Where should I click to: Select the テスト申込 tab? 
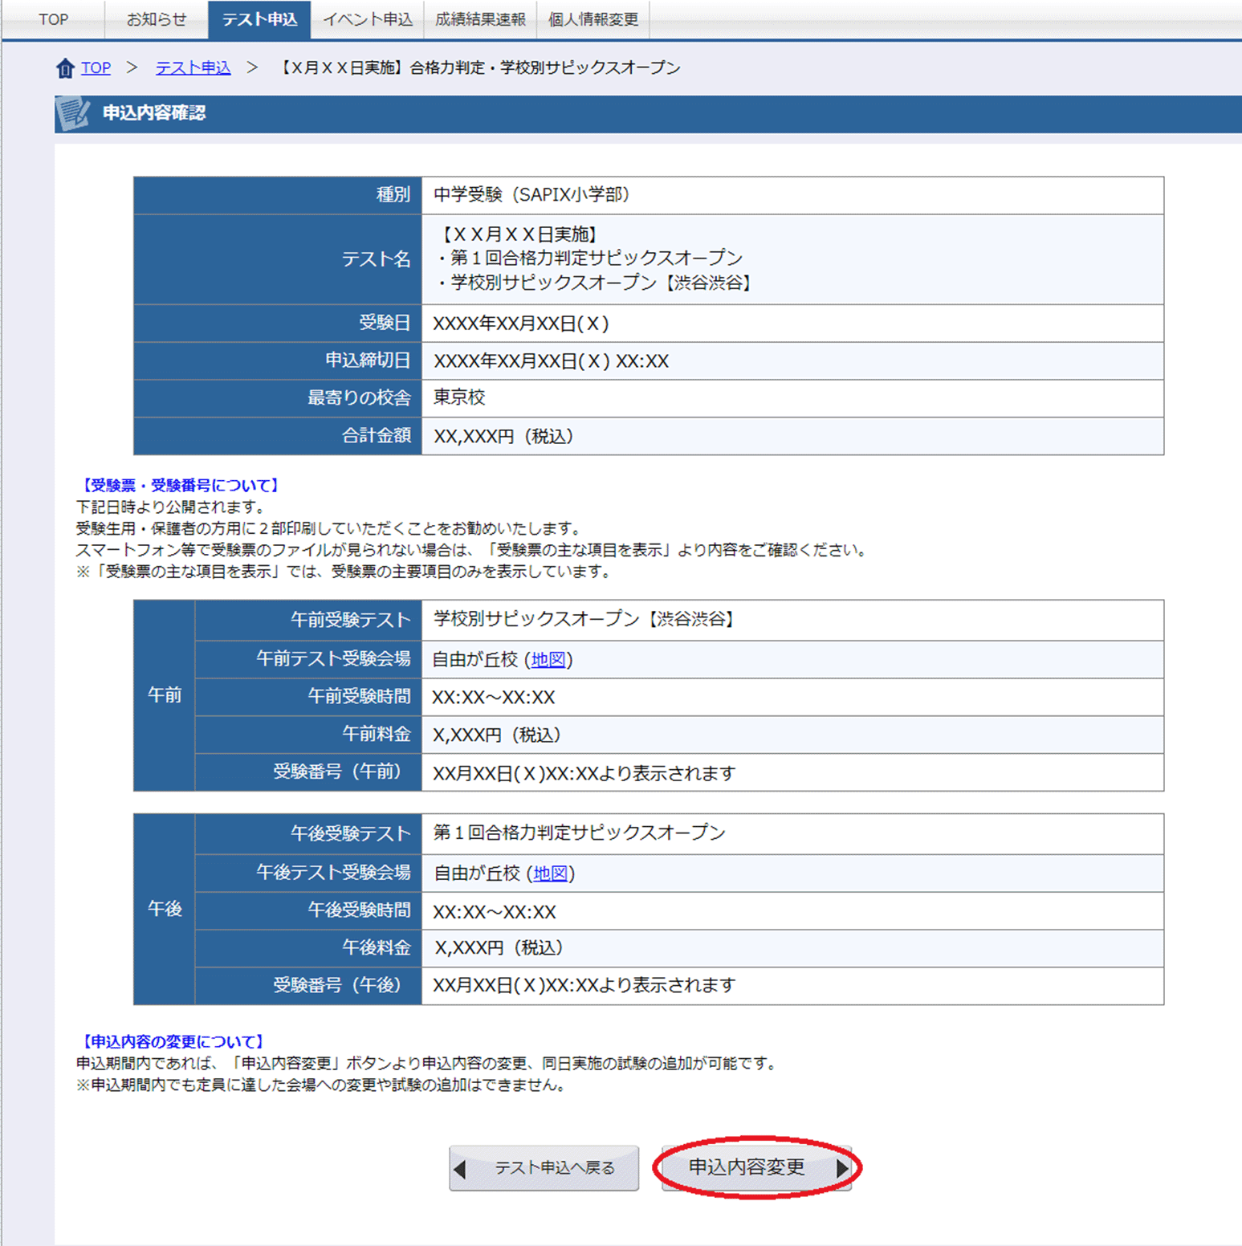259,19
